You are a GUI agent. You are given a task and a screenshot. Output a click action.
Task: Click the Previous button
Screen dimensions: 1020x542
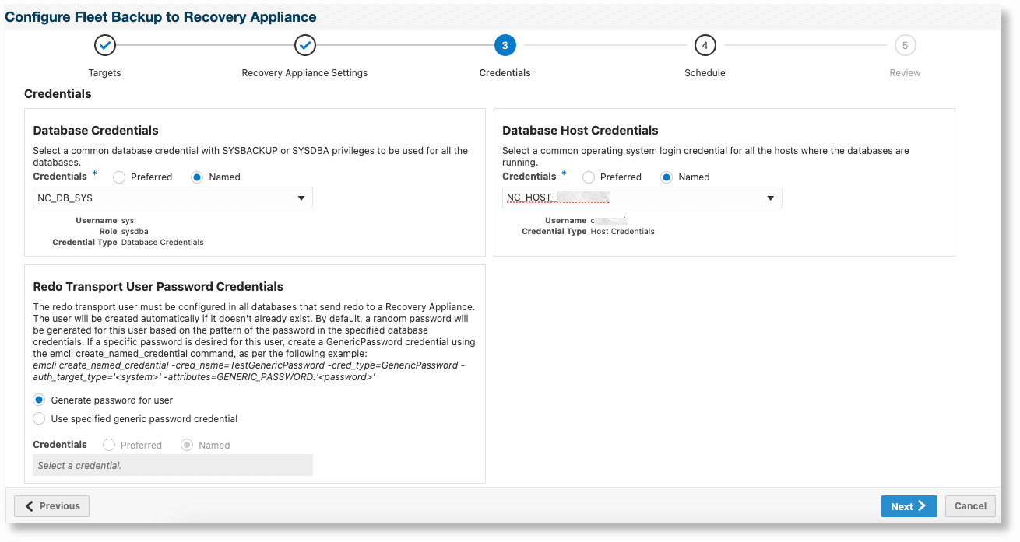(x=52, y=506)
